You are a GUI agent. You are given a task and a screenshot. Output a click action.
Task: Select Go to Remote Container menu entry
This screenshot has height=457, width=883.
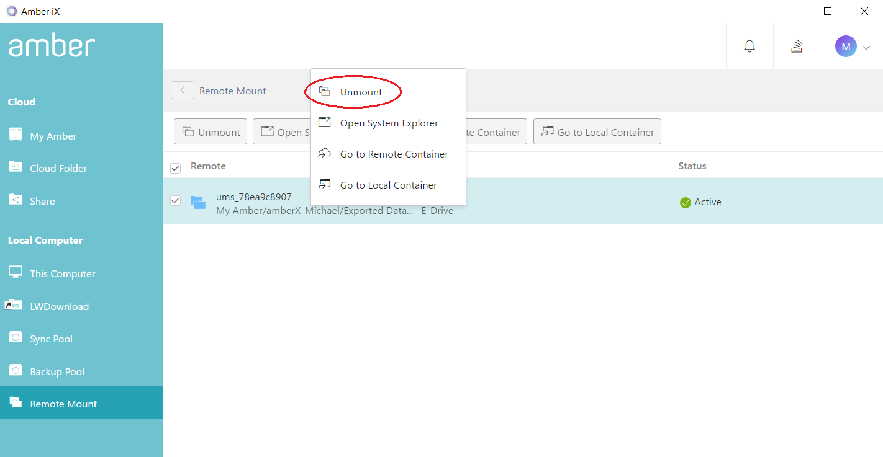pyautogui.click(x=394, y=154)
